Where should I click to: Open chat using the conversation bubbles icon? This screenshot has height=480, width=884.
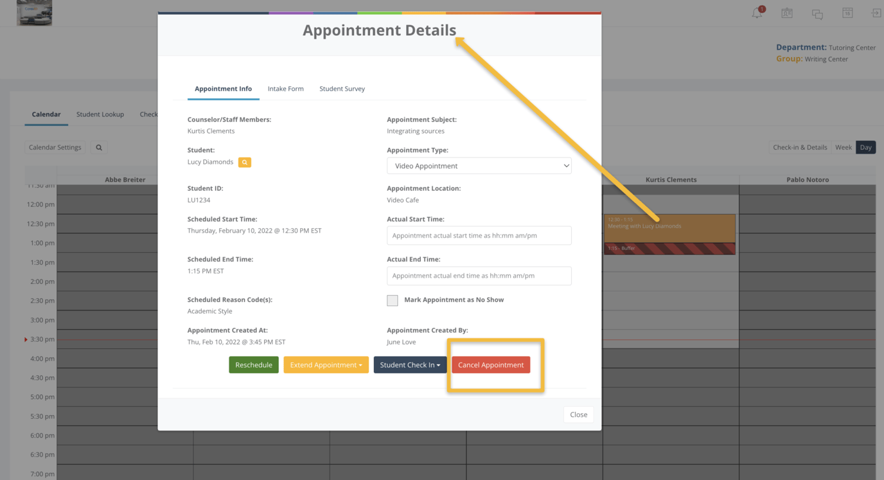point(817,12)
